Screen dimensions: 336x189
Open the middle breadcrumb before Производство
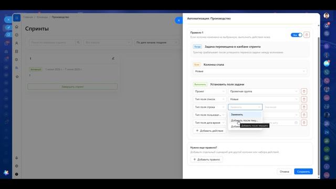pos(42,17)
